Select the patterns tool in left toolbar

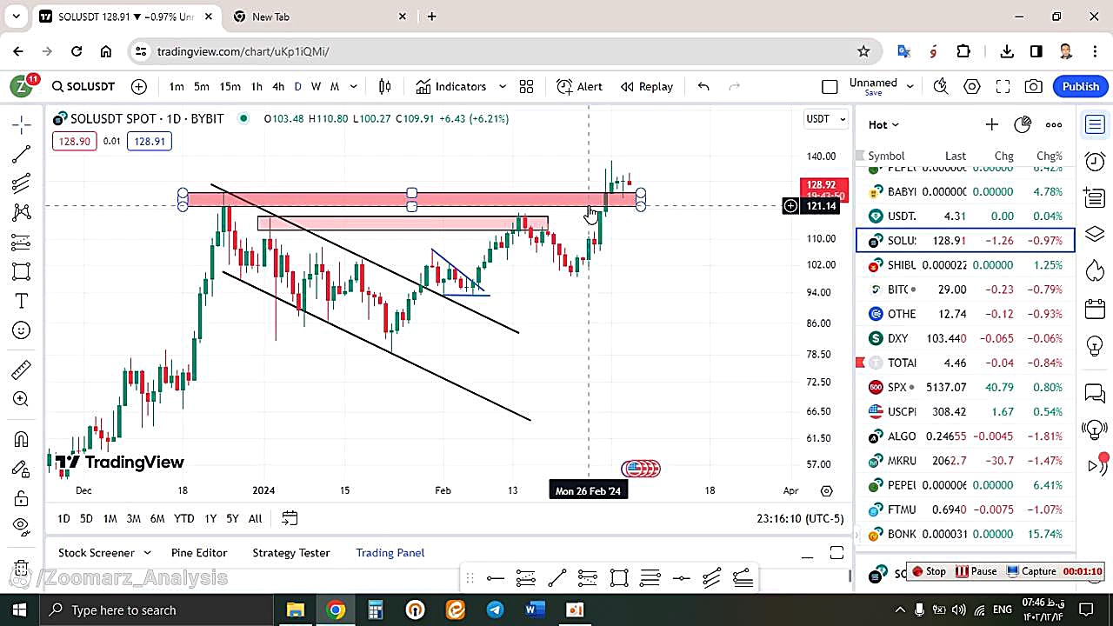(x=22, y=212)
